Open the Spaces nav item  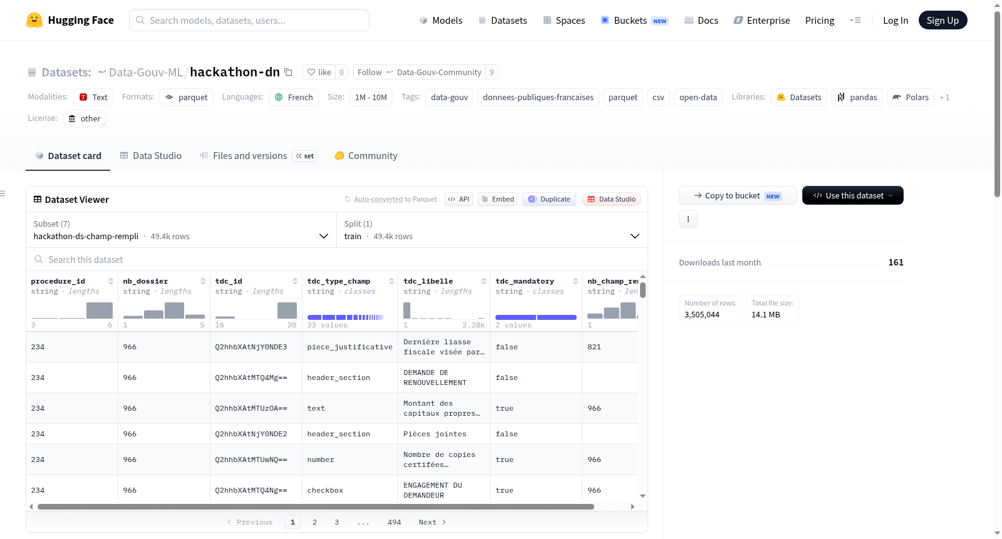pos(564,20)
